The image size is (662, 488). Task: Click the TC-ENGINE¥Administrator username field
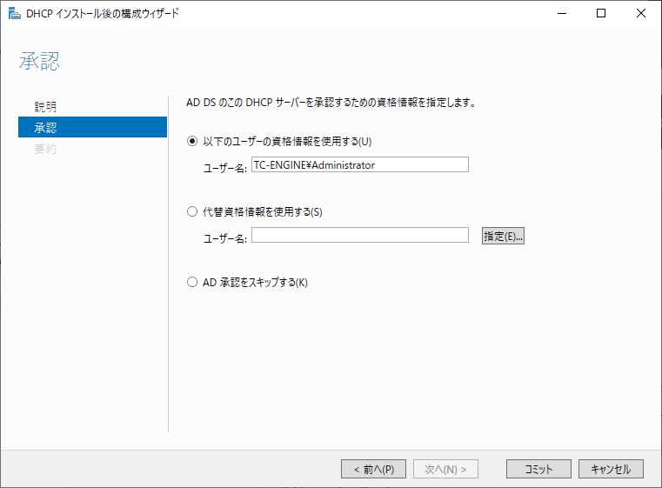tap(360, 164)
